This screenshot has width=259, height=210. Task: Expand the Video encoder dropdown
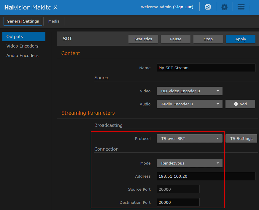(189, 91)
